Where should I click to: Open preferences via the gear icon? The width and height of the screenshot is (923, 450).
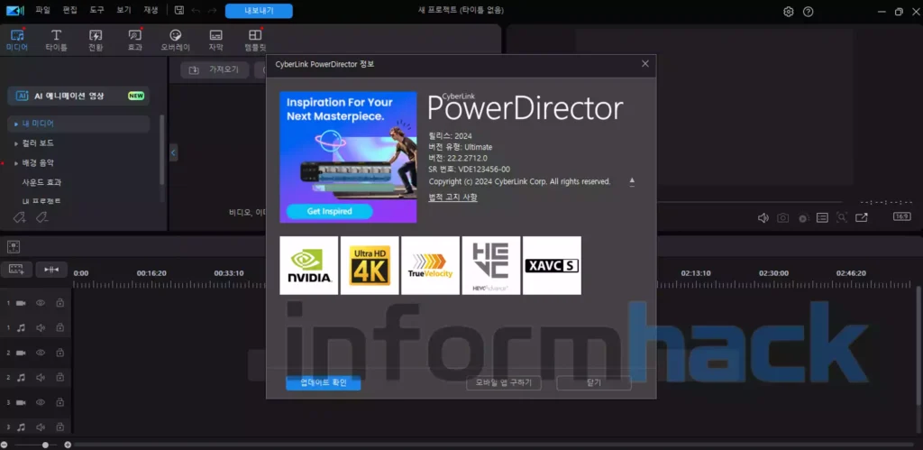tap(788, 12)
